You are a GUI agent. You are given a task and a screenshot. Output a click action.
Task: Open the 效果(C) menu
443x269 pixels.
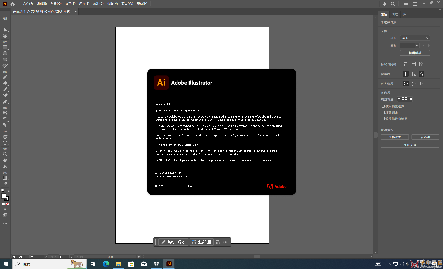tap(98, 4)
